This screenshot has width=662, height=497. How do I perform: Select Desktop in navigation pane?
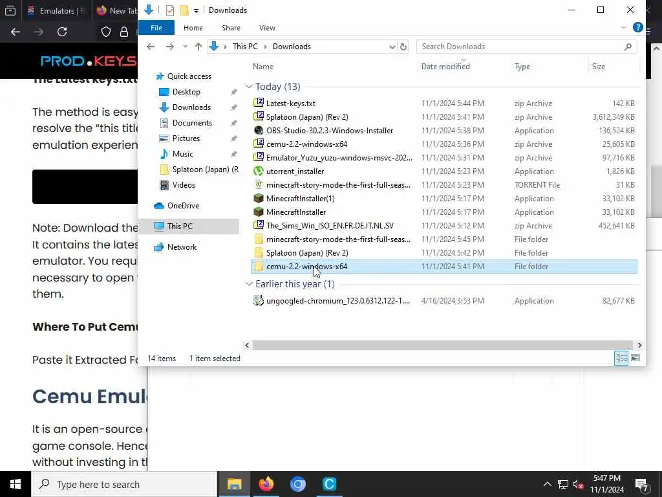186,92
